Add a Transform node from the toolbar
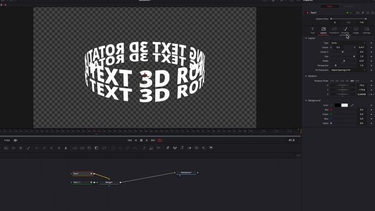 104,148
